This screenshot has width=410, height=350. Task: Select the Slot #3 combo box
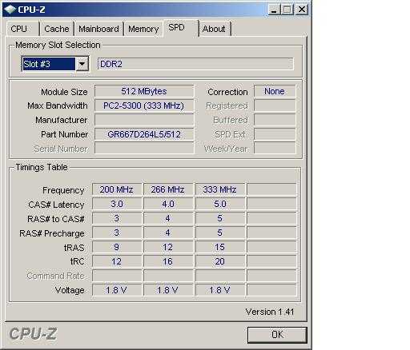[x=55, y=64]
